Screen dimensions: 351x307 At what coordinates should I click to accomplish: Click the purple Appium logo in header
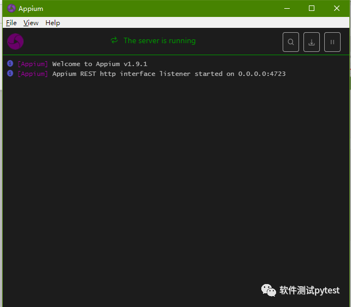15,42
